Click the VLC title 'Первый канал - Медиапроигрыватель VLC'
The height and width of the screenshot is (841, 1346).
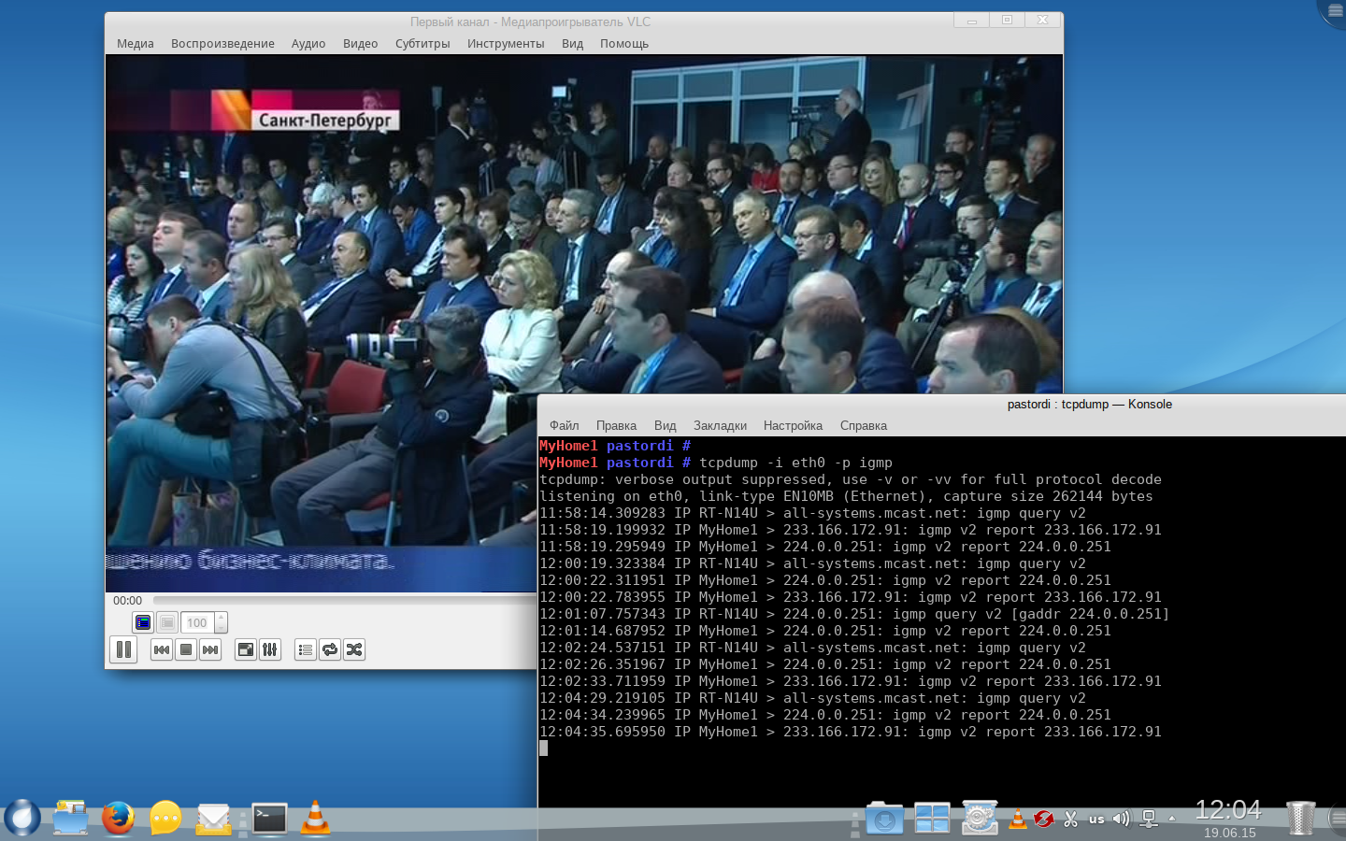point(530,21)
